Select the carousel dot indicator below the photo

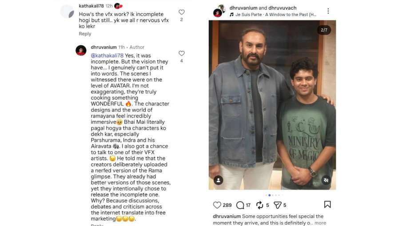[x=270, y=195]
